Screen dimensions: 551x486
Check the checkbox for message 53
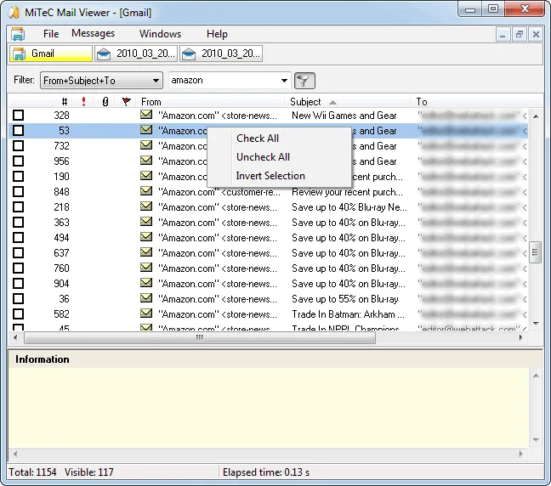click(18, 131)
